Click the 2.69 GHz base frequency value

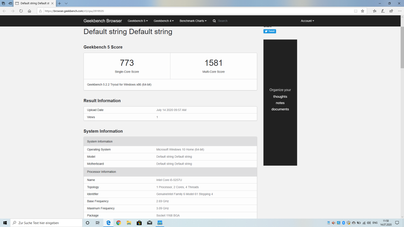click(x=163, y=201)
